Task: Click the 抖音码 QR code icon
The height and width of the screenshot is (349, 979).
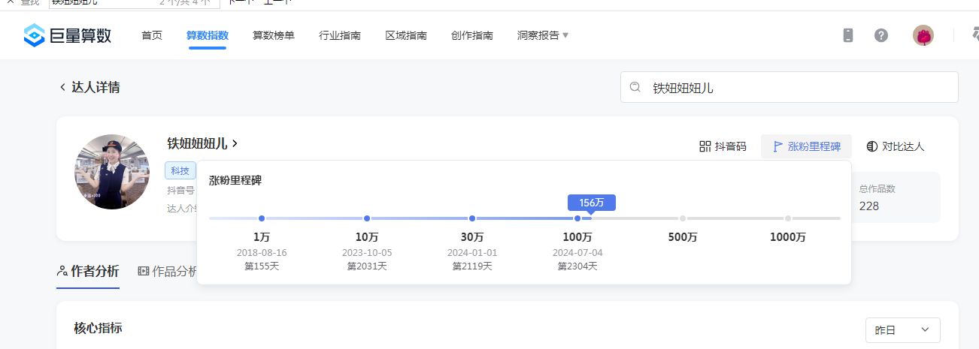Action: click(705, 146)
